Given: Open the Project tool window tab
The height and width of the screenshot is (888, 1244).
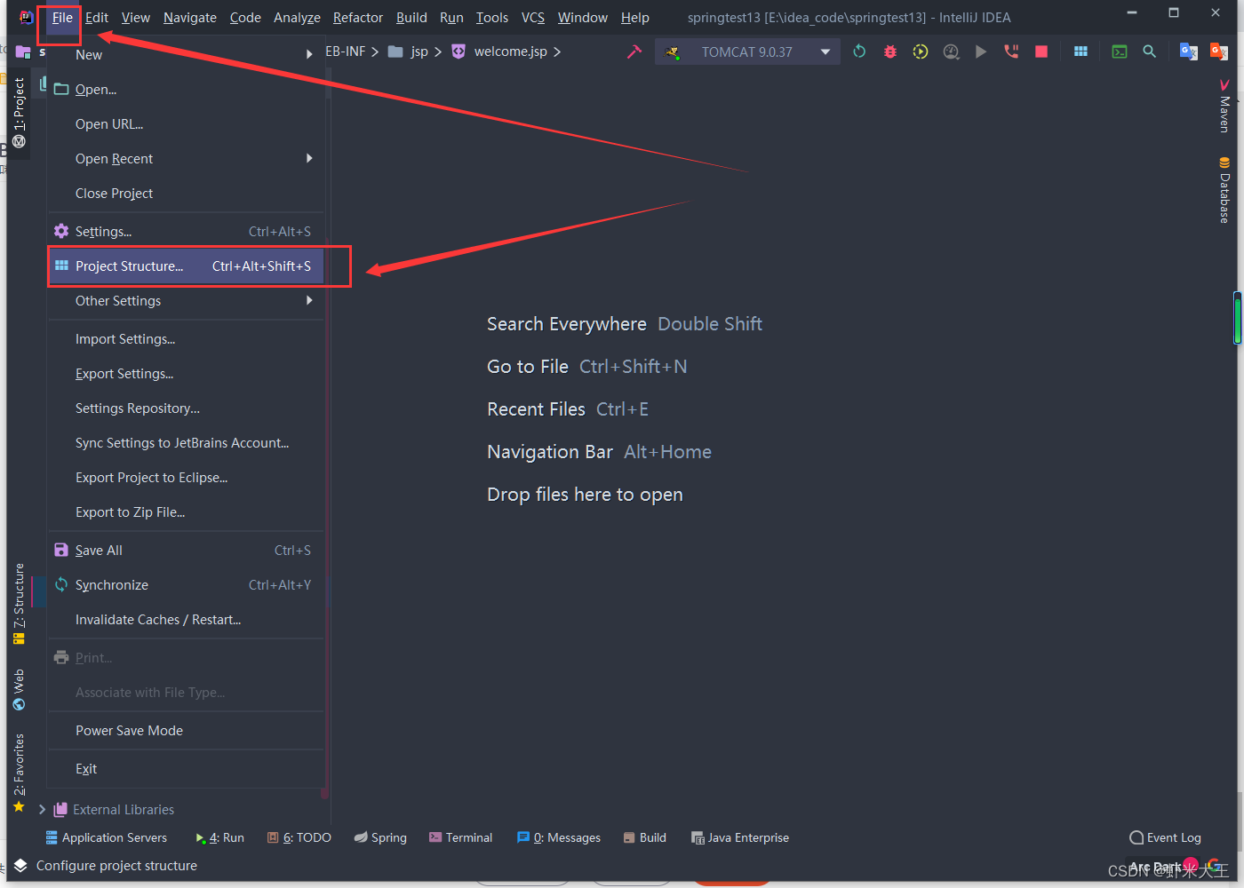Looking at the screenshot, I should click(x=19, y=112).
